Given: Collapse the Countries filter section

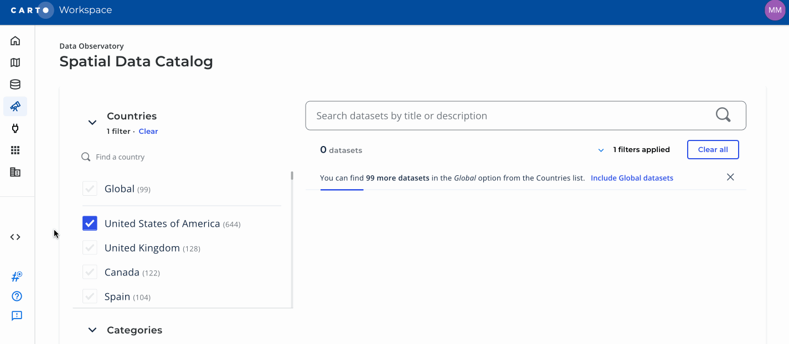Looking at the screenshot, I should 92,122.
